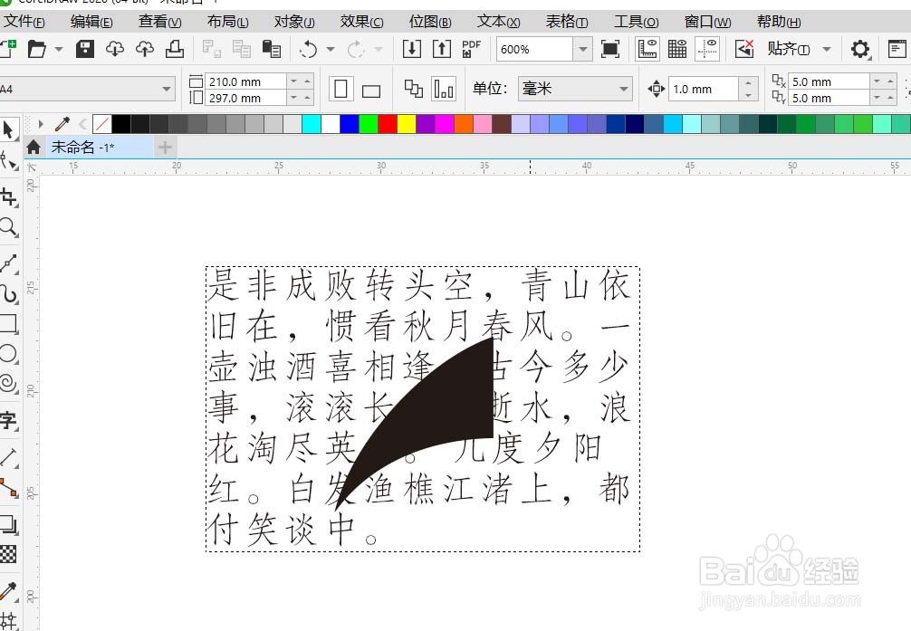Add a new document tab with plus
The image size is (911, 631).
coord(165,148)
